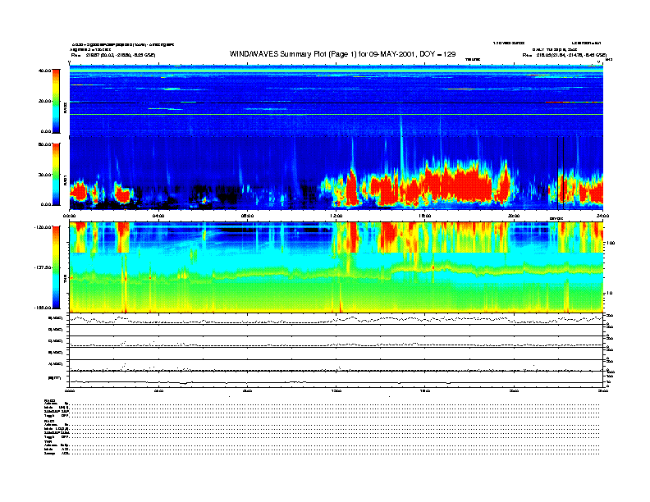This screenshot has width=650, height=502.
Task: Click 12:00 label under the line plots
Action: [336, 390]
